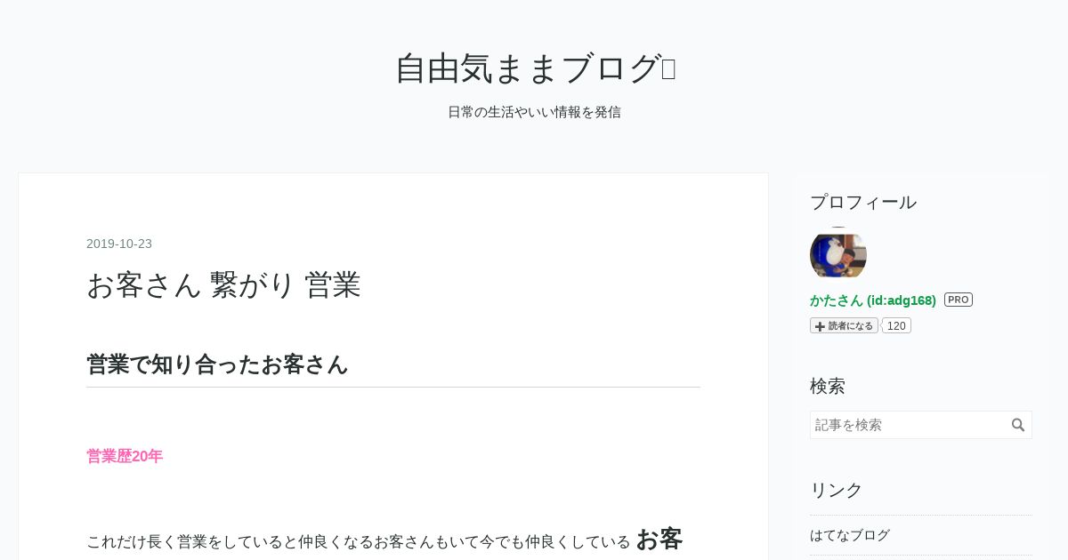Click the リンク sidebar heading

pos(837,490)
